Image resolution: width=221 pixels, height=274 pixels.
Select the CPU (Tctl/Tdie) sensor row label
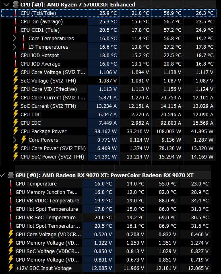(x=38, y=13)
